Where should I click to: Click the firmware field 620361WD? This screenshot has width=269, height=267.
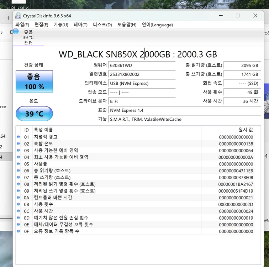pyautogui.click(x=142, y=66)
